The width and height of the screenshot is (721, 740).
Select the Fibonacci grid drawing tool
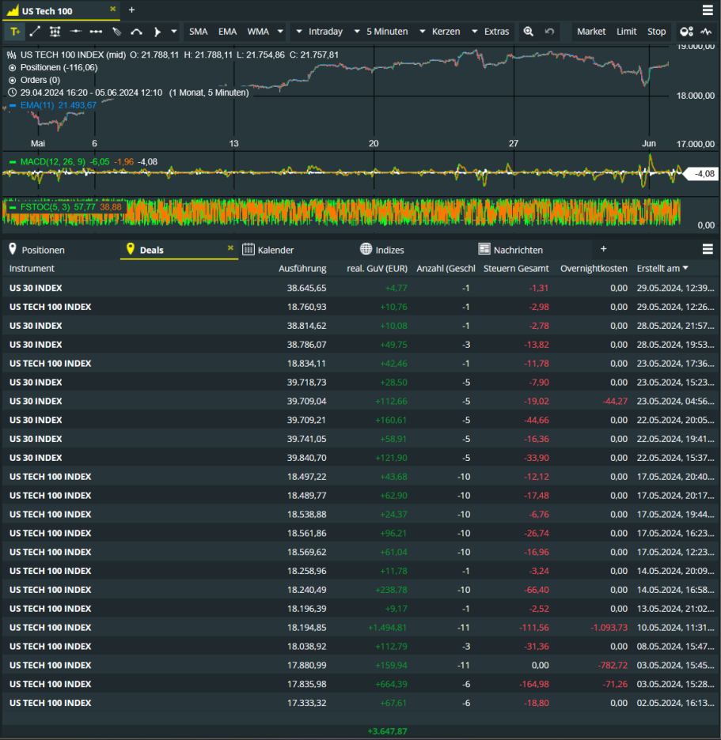[55, 32]
